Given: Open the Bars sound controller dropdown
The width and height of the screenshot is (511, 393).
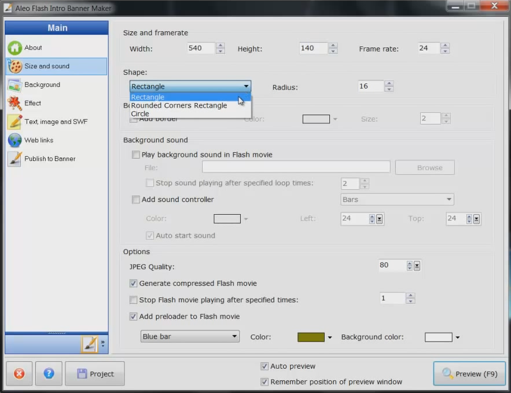Looking at the screenshot, I should coord(397,200).
